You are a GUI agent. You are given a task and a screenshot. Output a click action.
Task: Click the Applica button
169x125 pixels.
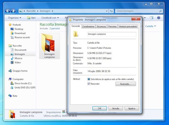[x=132, y=108]
